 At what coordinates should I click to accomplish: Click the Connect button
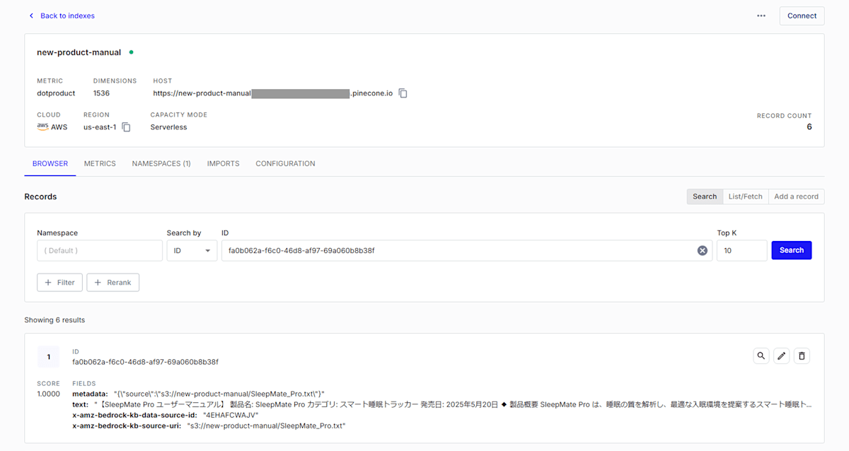pos(802,16)
